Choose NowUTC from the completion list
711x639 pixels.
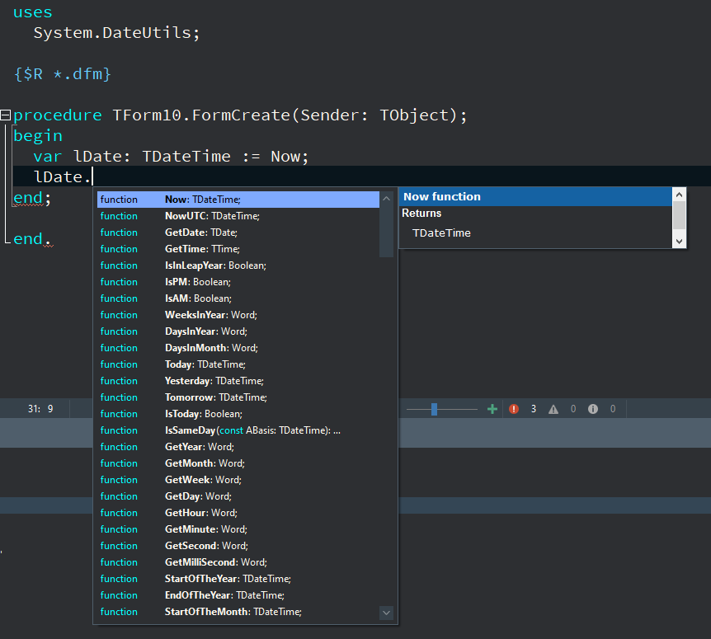(x=238, y=216)
